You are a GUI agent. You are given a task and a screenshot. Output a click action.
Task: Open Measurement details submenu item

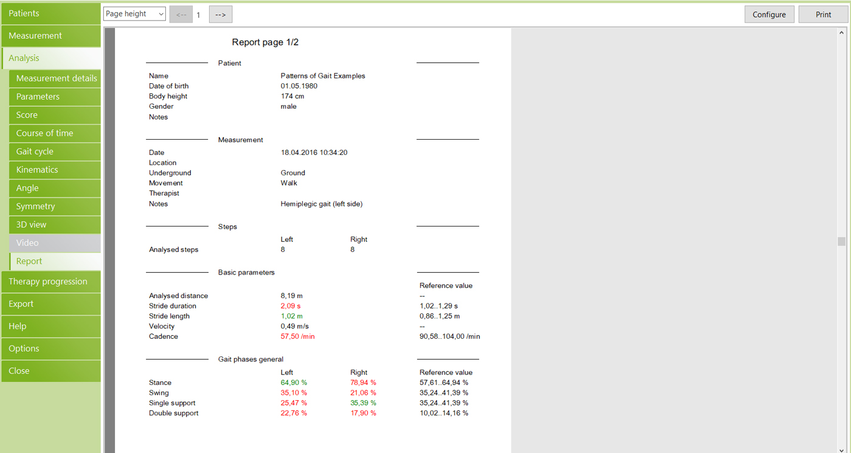click(55, 78)
